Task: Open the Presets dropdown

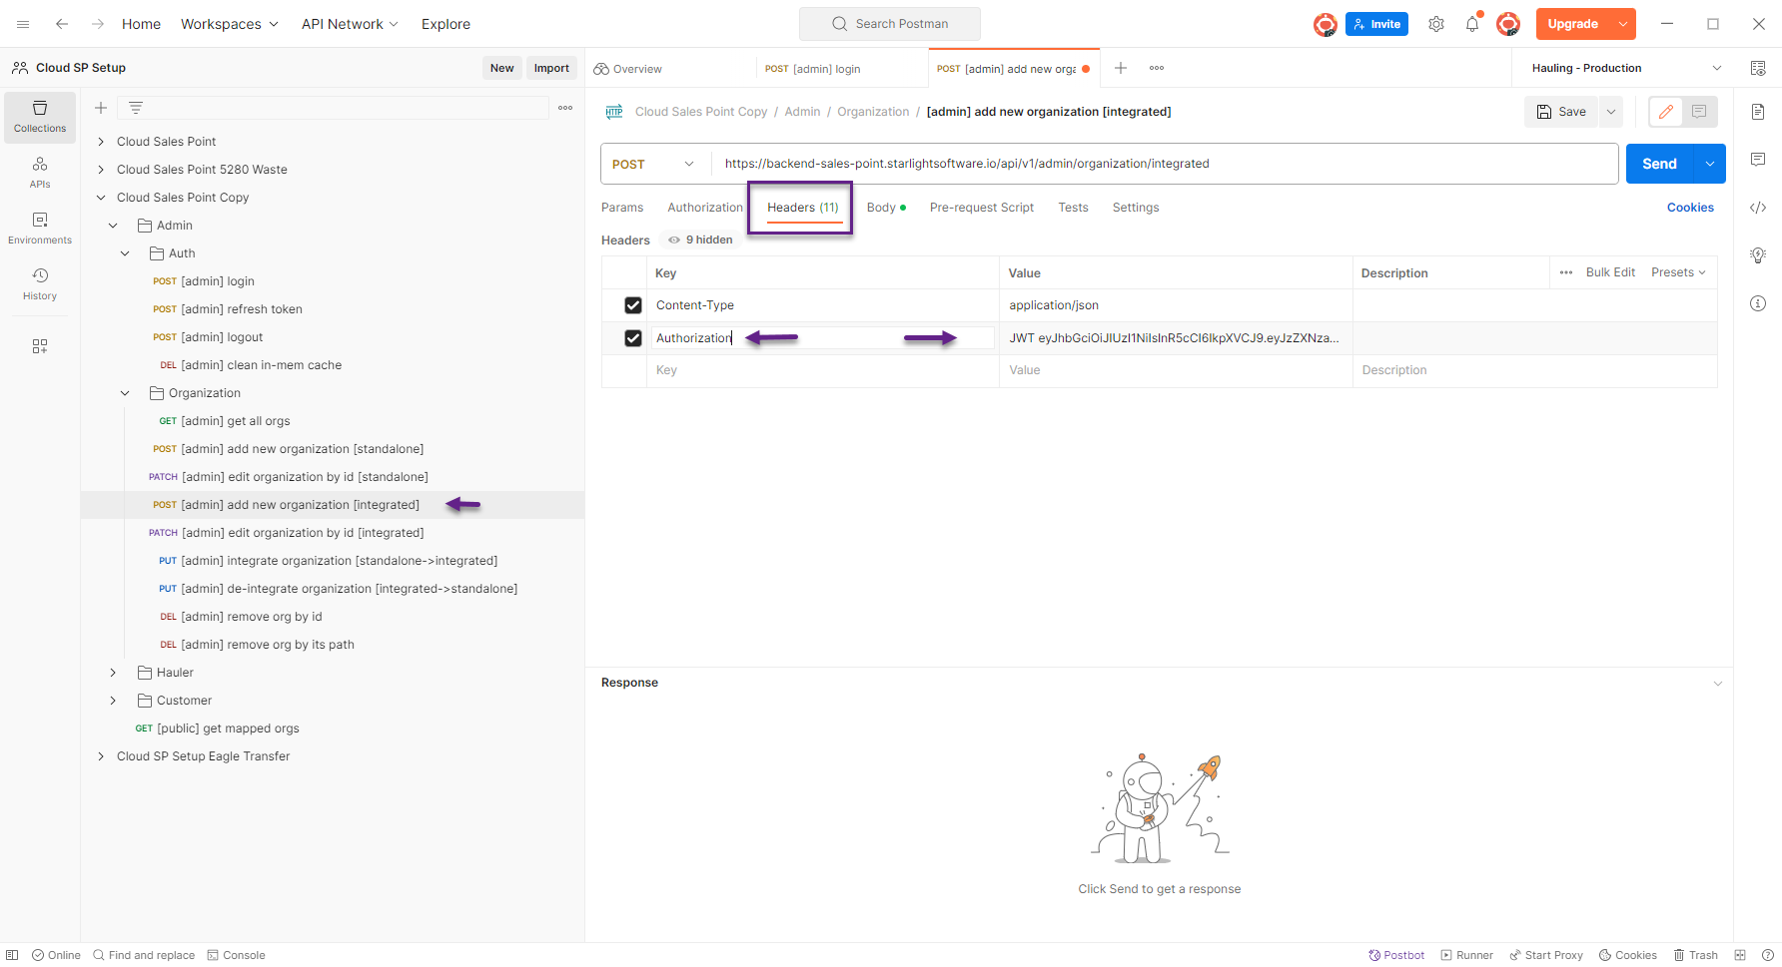Action: click(1678, 272)
